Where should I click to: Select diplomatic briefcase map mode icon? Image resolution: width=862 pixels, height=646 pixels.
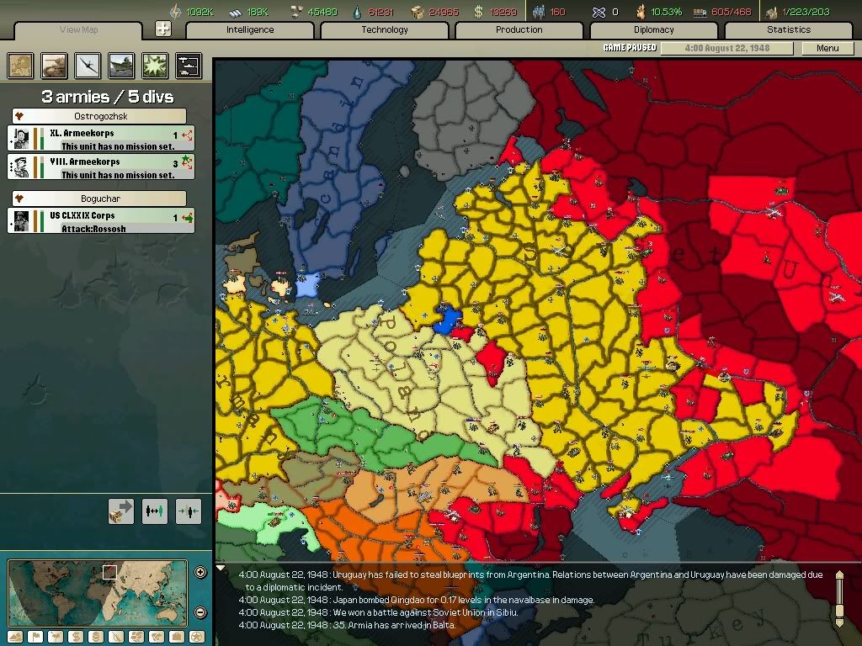point(177,637)
